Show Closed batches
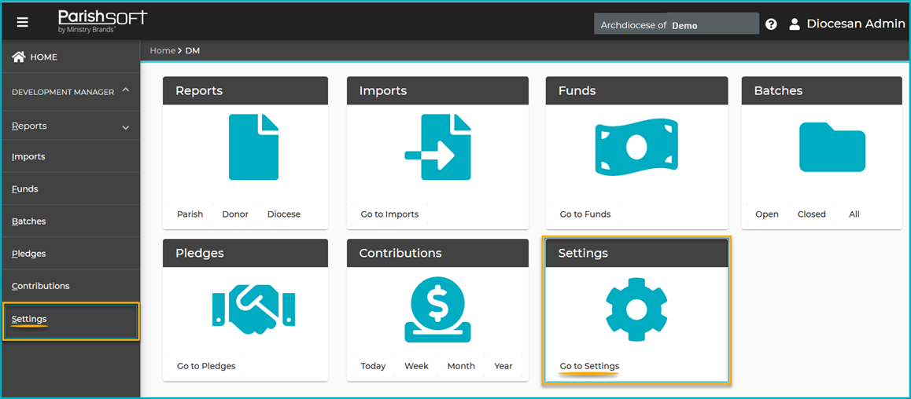Screen dimensions: 911x399 click(x=812, y=214)
